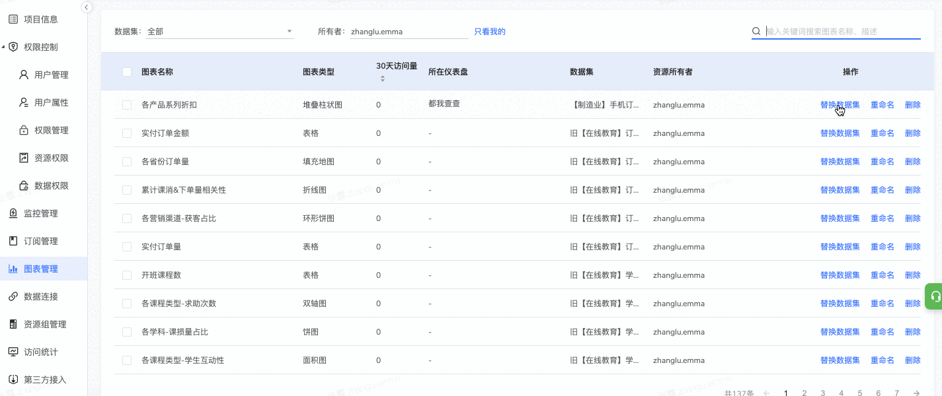Click the 监控管理 icon in the sidebar
942x396 pixels.
13,213
